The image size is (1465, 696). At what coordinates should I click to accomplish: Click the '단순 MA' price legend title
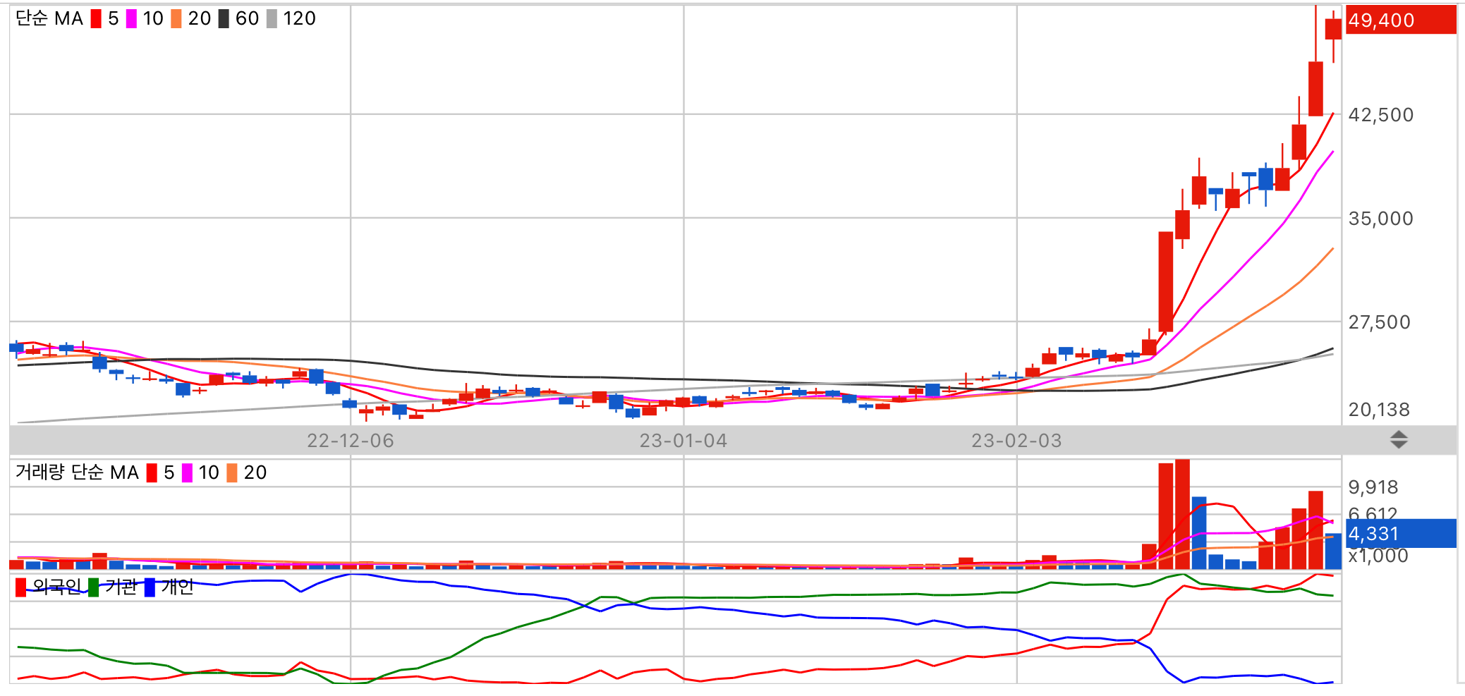(49, 19)
